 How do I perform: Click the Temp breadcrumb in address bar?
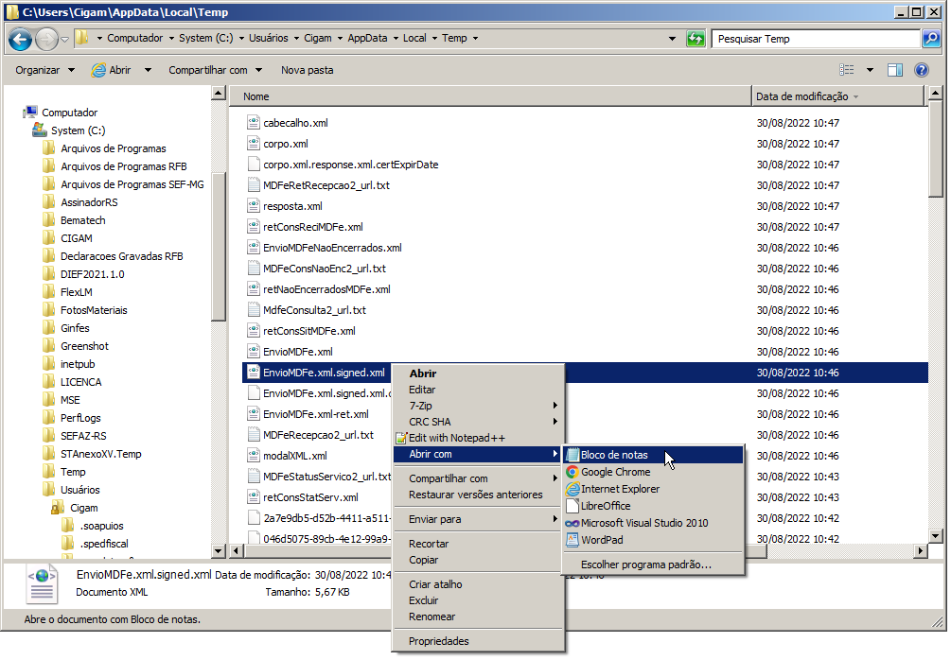point(454,38)
